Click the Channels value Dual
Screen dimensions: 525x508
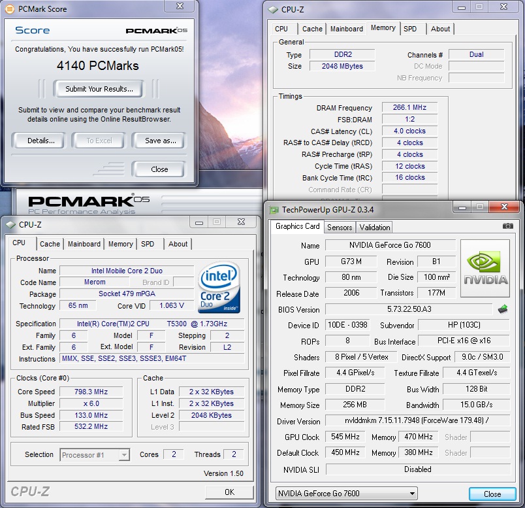tap(477, 54)
